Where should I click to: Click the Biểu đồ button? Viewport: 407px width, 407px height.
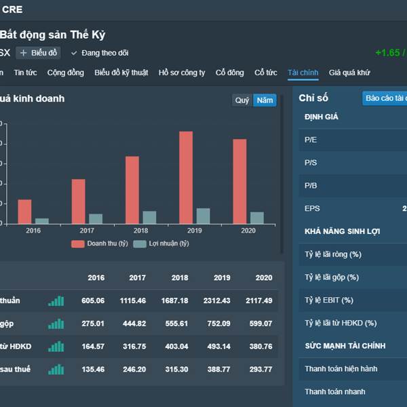pyautogui.click(x=39, y=53)
